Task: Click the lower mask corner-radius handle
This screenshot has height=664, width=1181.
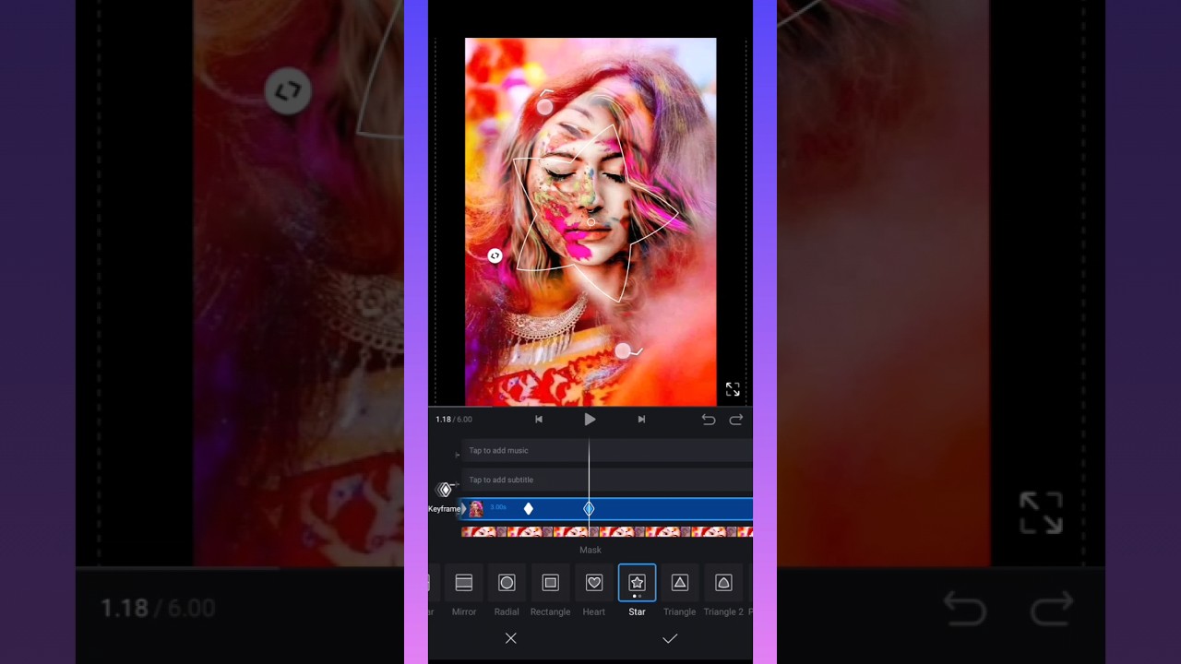Action: pos(623,351)
